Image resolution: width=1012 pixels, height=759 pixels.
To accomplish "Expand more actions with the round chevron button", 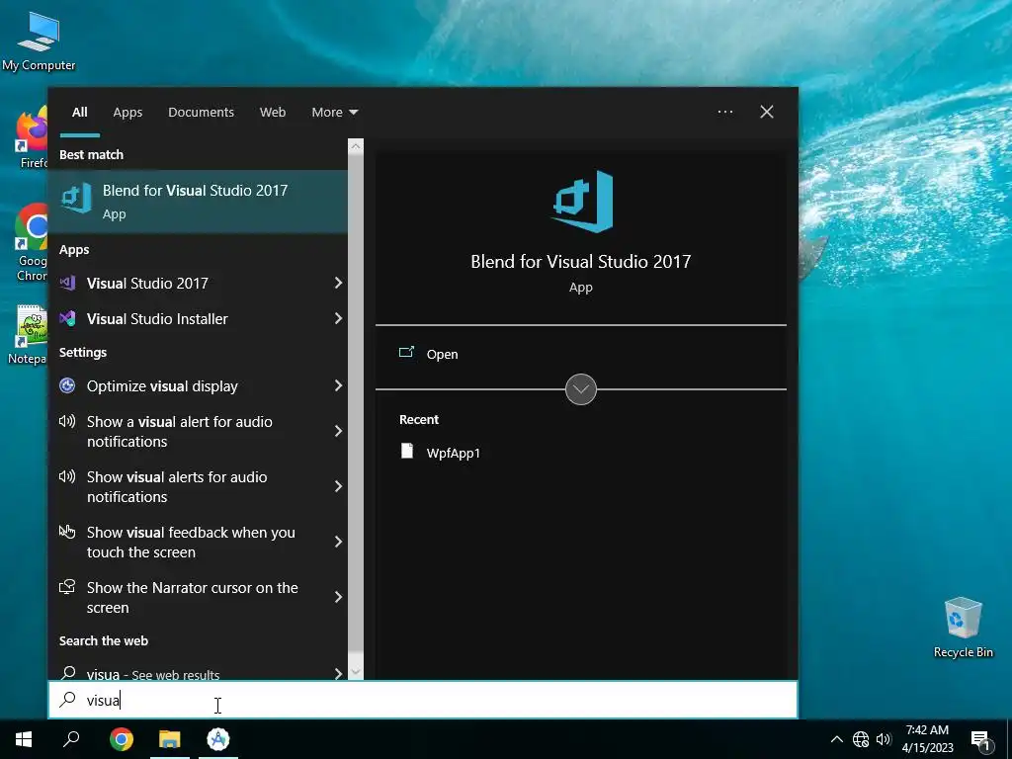I will tap(581, 389).
